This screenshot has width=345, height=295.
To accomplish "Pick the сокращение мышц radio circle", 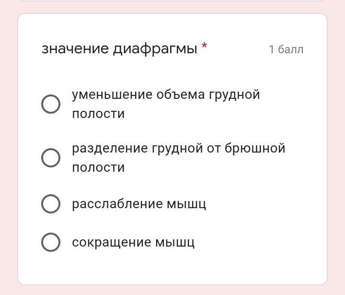I will pyautogui.click(x=51, y=242).
